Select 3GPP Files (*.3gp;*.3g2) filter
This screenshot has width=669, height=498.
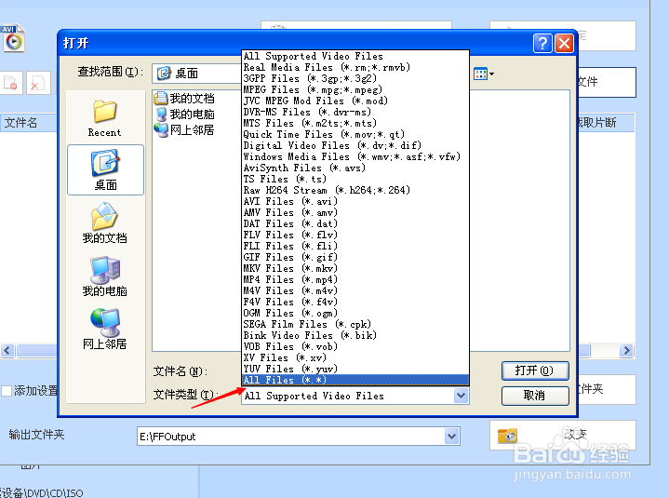point(355,78)
